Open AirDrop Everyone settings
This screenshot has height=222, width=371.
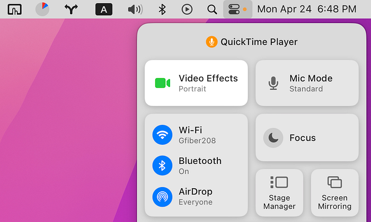pyautogui.click(x=196, y=197)
